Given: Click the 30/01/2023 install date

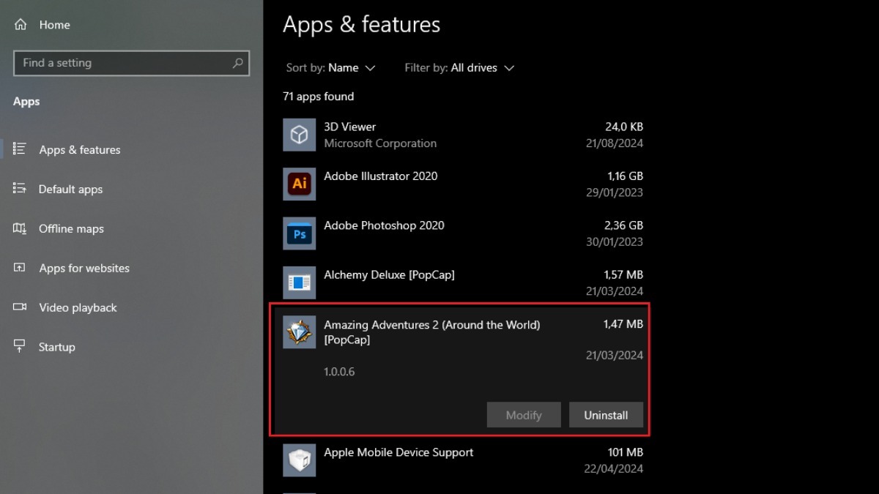Looking at the screenshot, I should tap(615, 242).
